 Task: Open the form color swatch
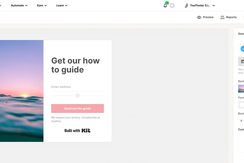242,105
